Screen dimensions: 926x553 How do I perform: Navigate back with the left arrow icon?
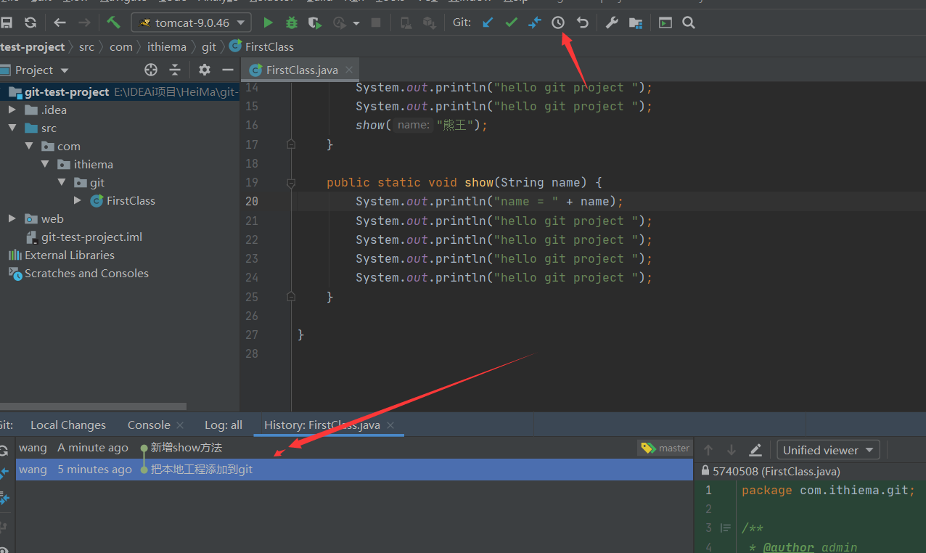(x=60, y=22)
